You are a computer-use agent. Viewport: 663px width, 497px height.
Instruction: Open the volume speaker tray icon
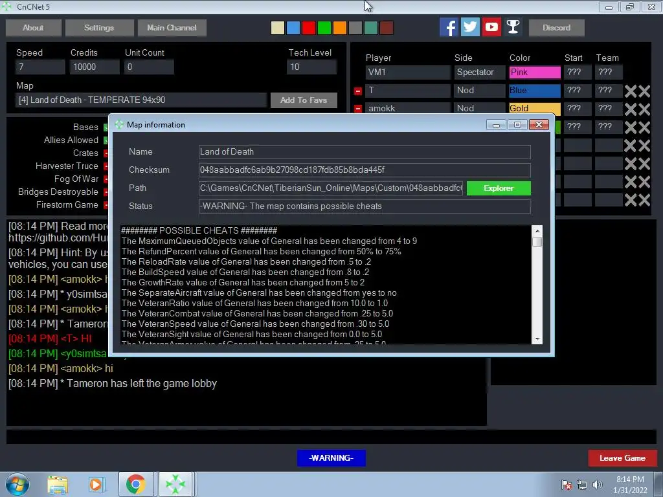(598, 485)
